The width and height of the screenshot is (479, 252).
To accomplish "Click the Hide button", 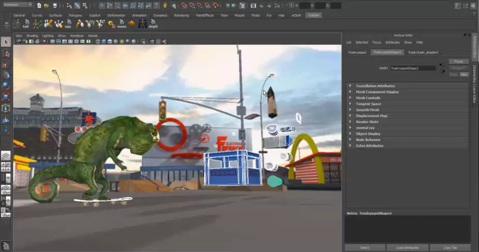I will 464,75.
